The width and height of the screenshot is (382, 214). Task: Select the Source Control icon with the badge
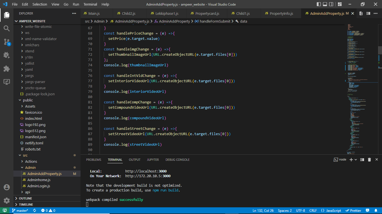(6, 42)
